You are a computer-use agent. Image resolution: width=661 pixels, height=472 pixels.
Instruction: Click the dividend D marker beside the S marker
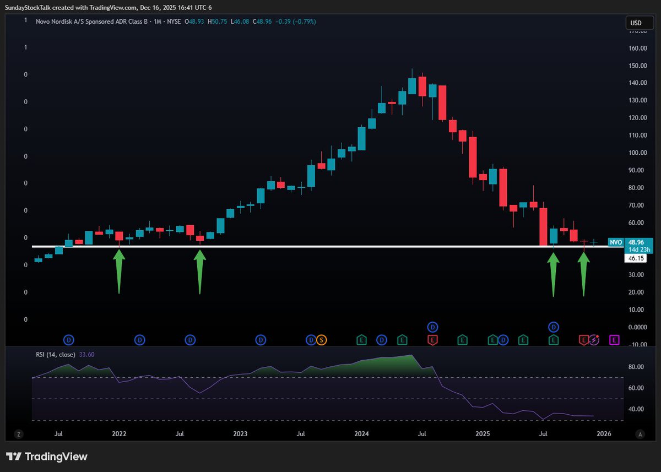point(311,340)
